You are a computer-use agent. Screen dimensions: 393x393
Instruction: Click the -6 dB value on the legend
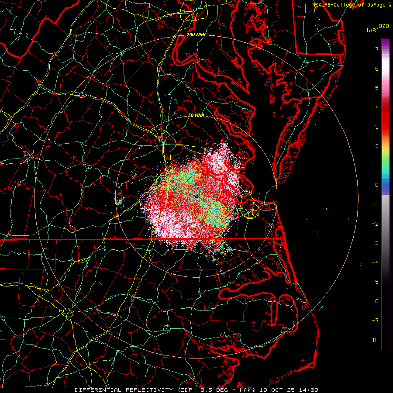375,301
